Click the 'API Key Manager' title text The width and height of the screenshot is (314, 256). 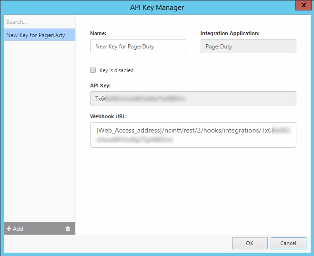tap(157, 8)
